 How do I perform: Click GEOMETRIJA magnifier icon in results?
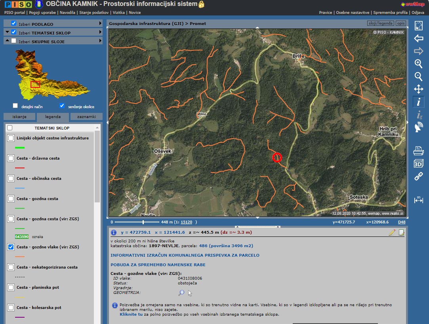coord(181,293)
